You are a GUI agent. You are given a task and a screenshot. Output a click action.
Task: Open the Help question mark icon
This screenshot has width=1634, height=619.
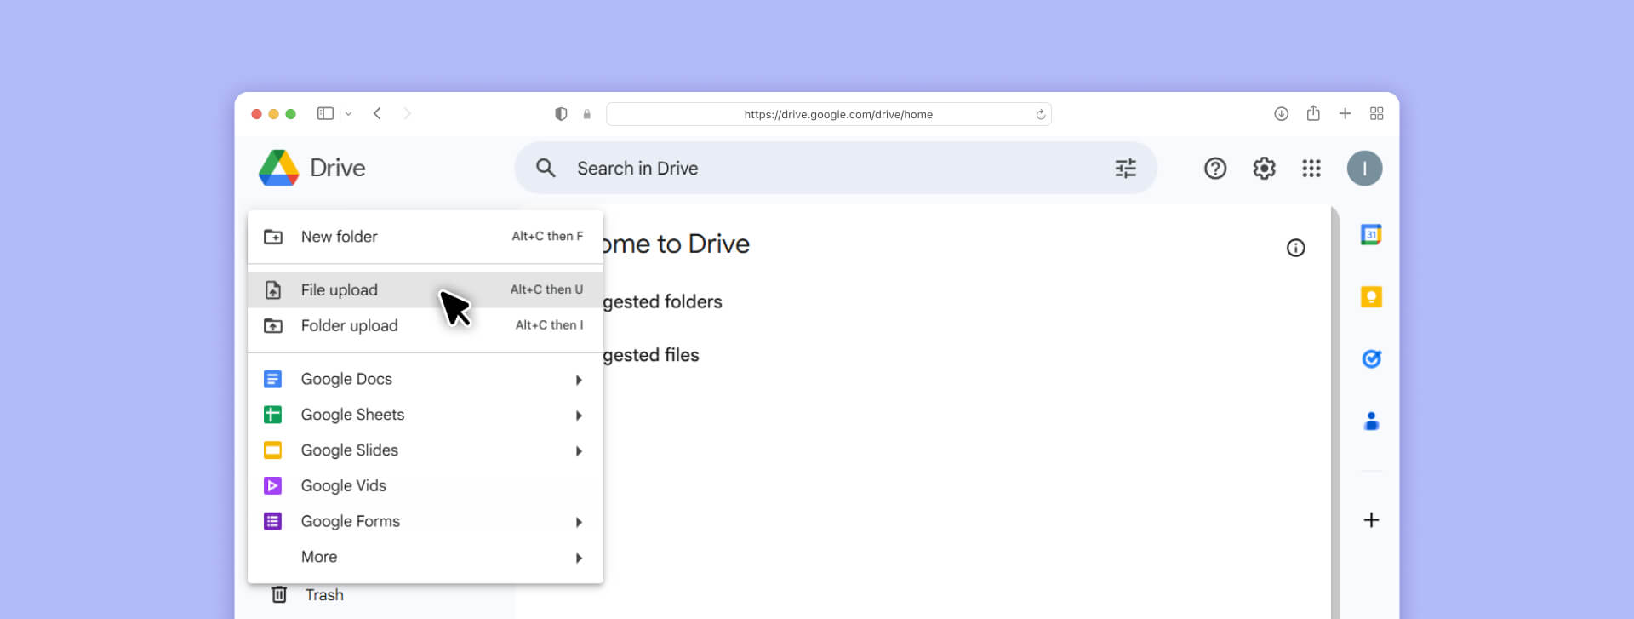[x=1215, y=169]
